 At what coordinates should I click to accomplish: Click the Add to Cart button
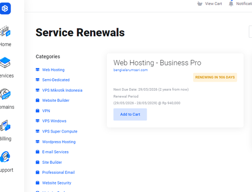(x=130, y=114)
